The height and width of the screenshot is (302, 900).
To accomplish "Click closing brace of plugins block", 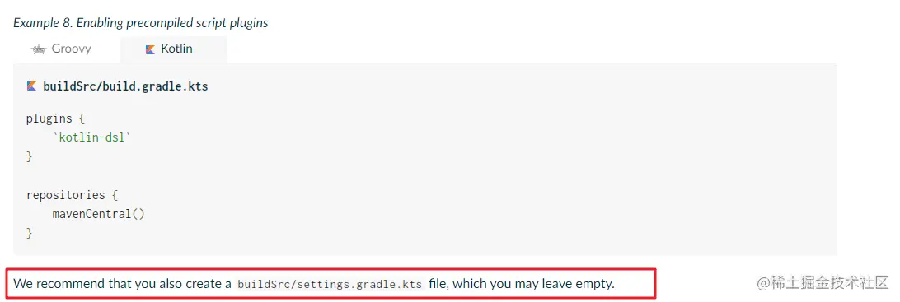I will pyautogui.click(x=30, y=156).
